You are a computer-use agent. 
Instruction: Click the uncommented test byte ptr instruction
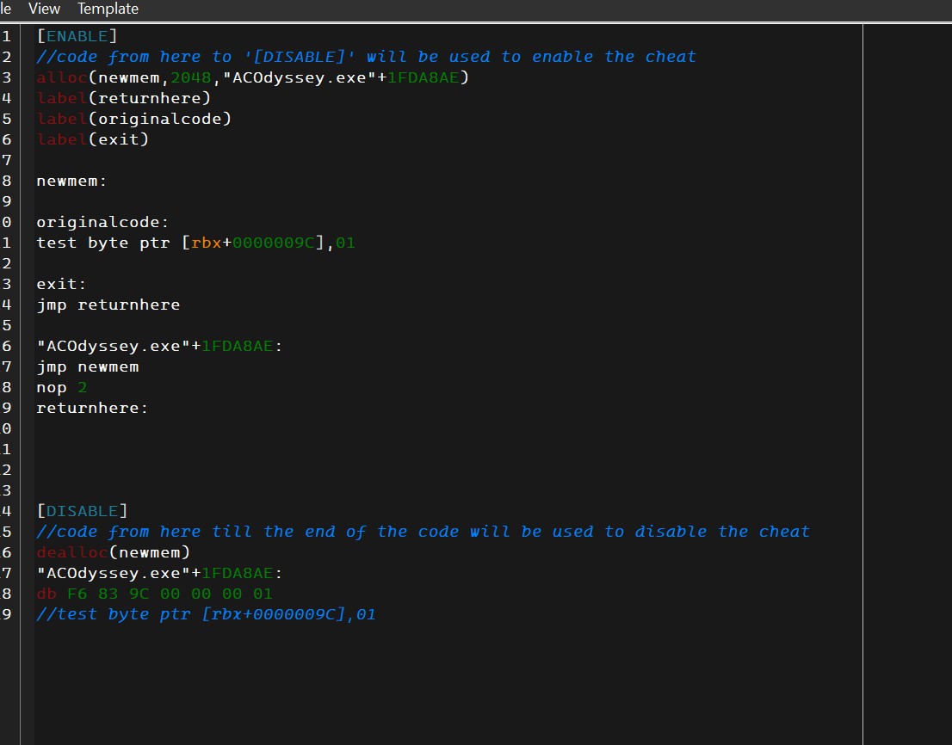coord(195,243)
